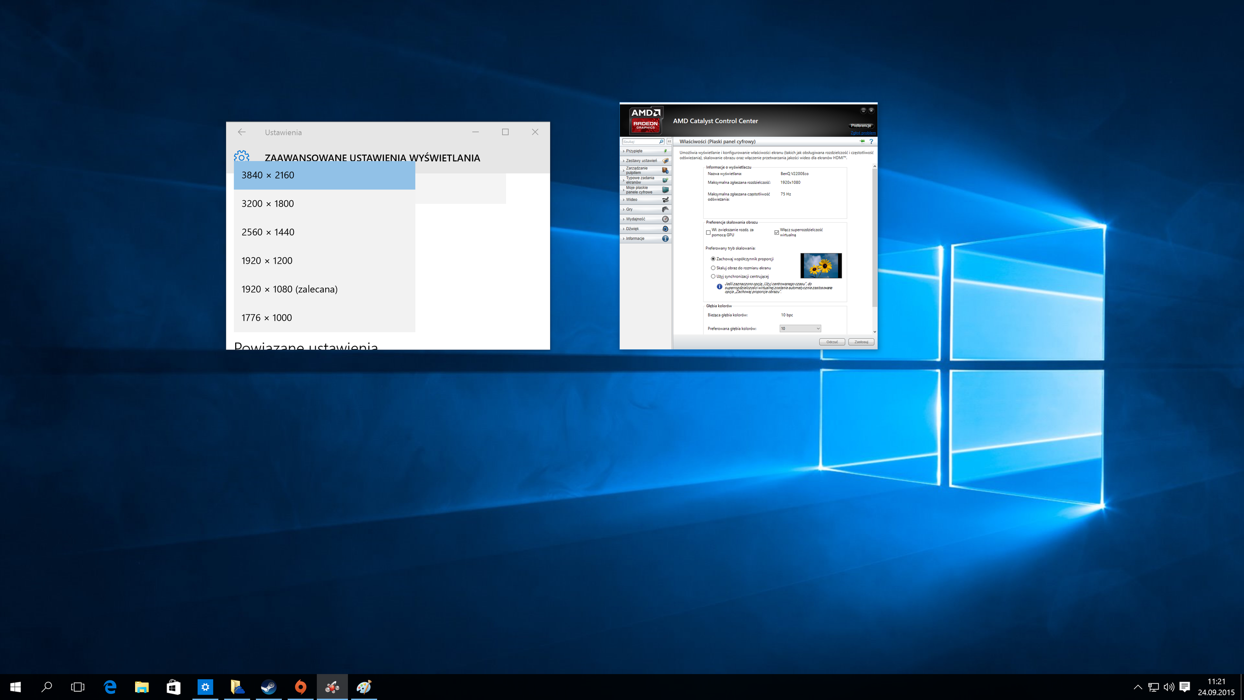Click the Catalyst panel vertical scrollbar
The width and height of the screenshot is (1244, 700).
tap(874, 238)
